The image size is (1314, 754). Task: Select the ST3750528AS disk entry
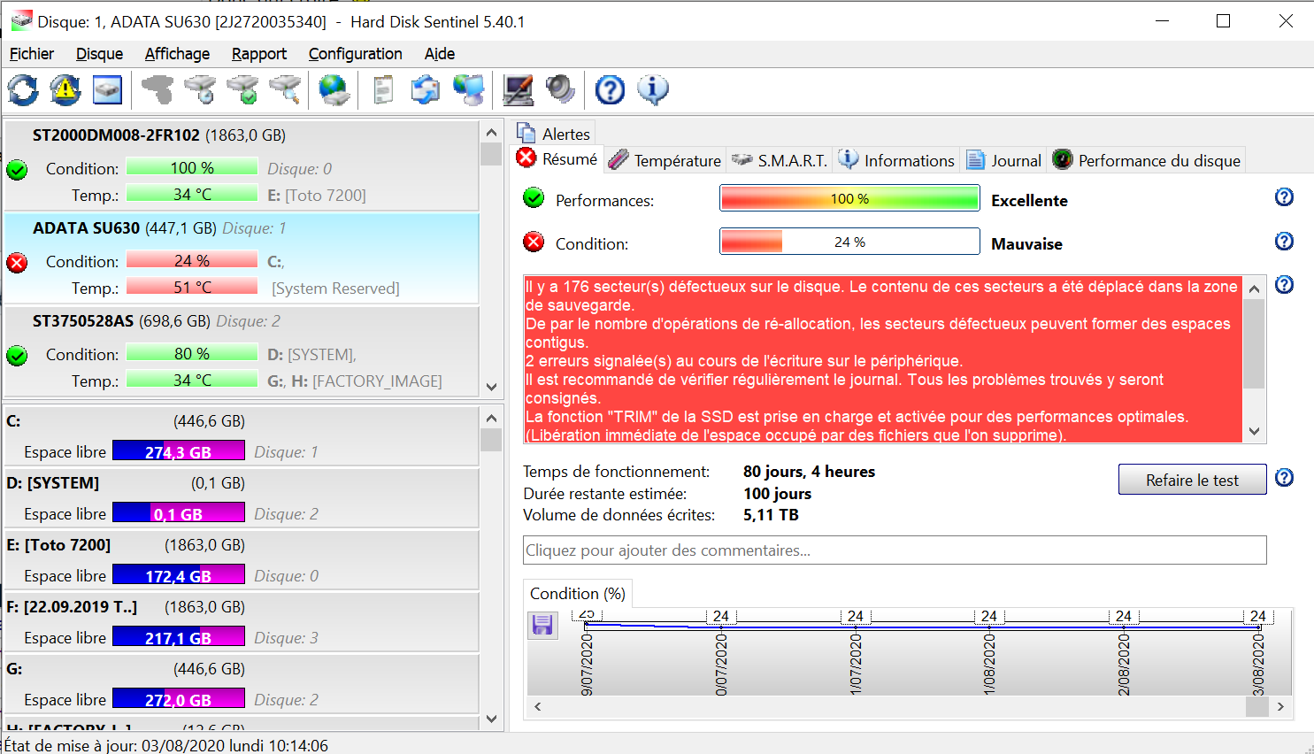[242, 351]
